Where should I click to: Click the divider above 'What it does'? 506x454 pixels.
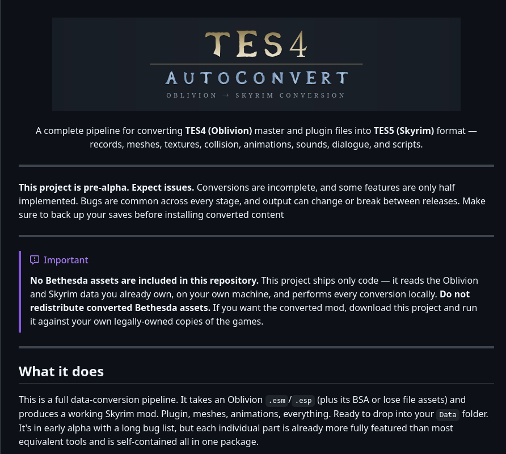256,347
